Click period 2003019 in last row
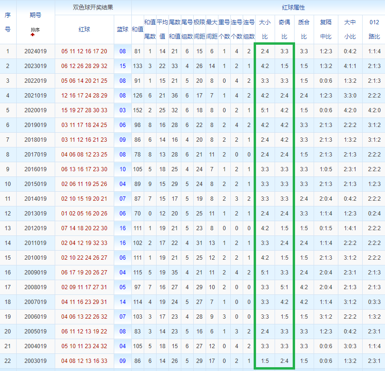 [35, 361]
